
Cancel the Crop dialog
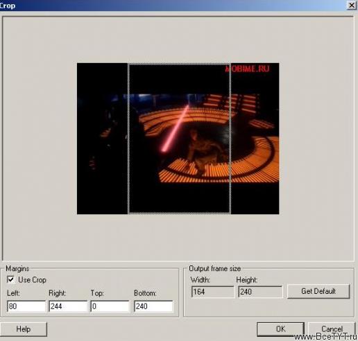tap(332, 329)
